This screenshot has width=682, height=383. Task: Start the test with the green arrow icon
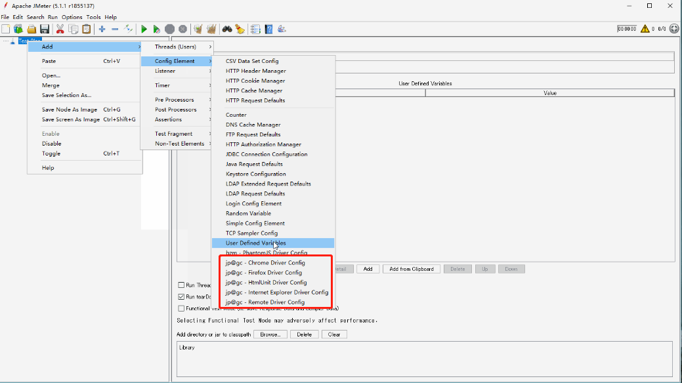[x=143, y=29]
